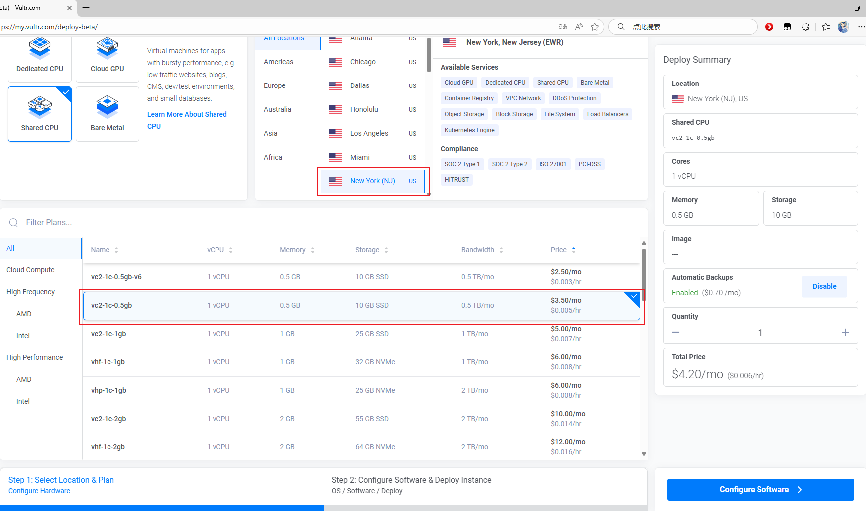Open a new browser tab
866x511 pixels.
tap(86, 8)
